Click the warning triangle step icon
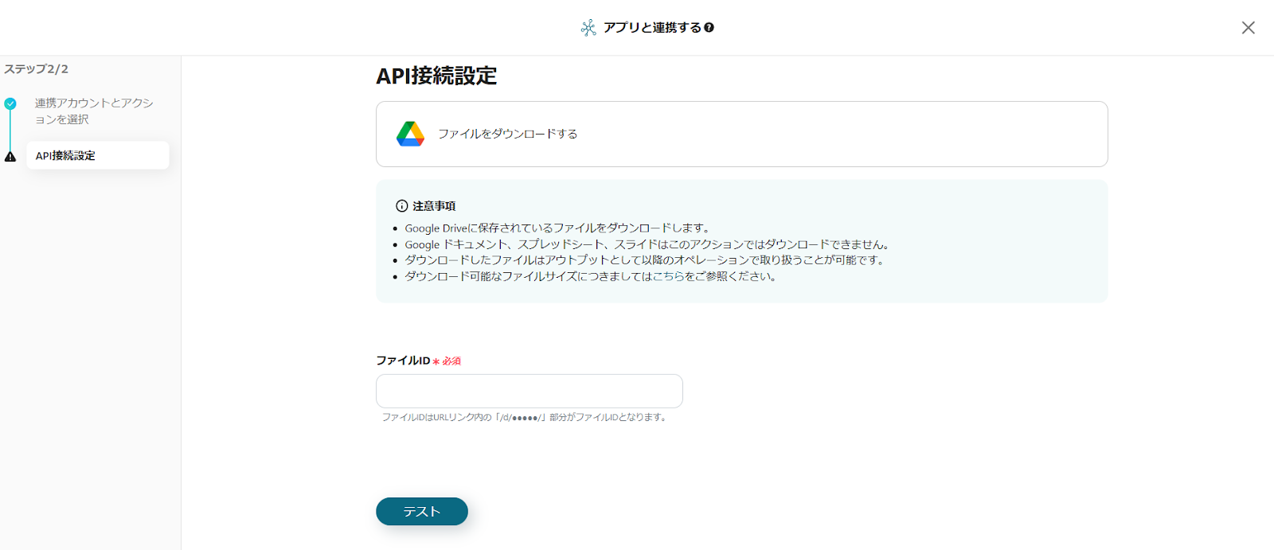 pos(10,157)
